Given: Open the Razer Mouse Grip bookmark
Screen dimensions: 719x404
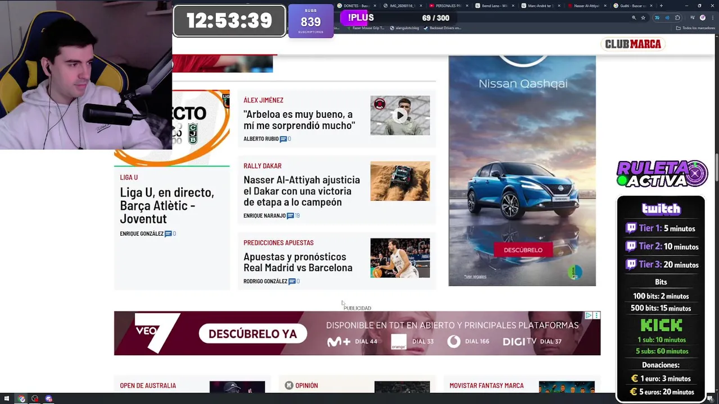Looking at the screenshot, I should 366,28.
